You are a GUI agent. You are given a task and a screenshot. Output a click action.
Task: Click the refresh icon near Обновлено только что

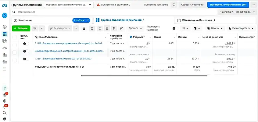(174, 5)
